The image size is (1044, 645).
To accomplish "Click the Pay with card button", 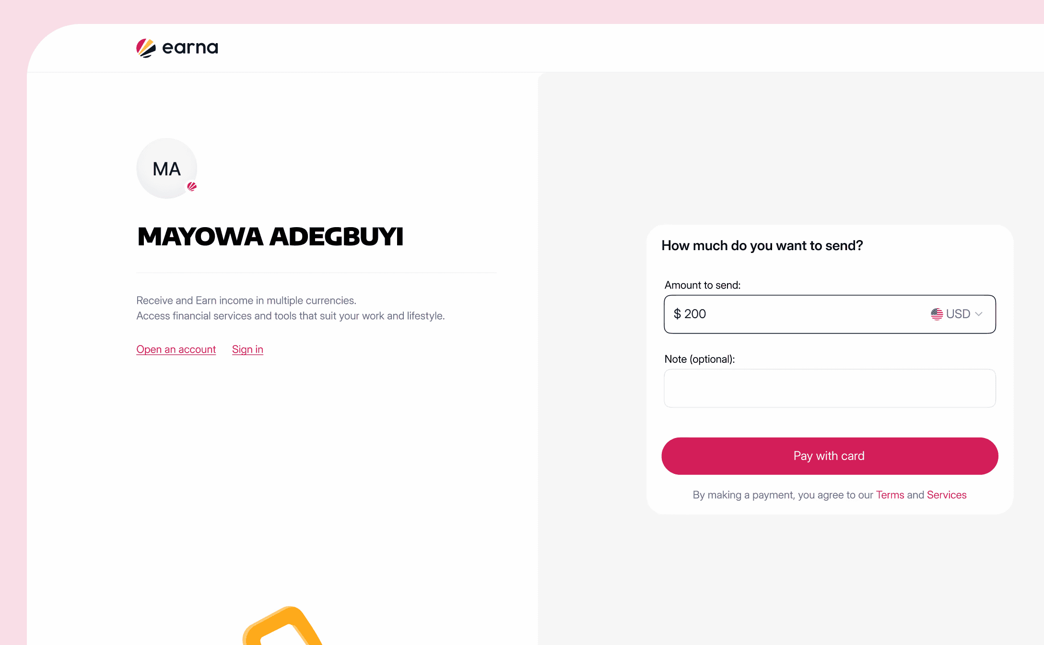I will 830,456.
